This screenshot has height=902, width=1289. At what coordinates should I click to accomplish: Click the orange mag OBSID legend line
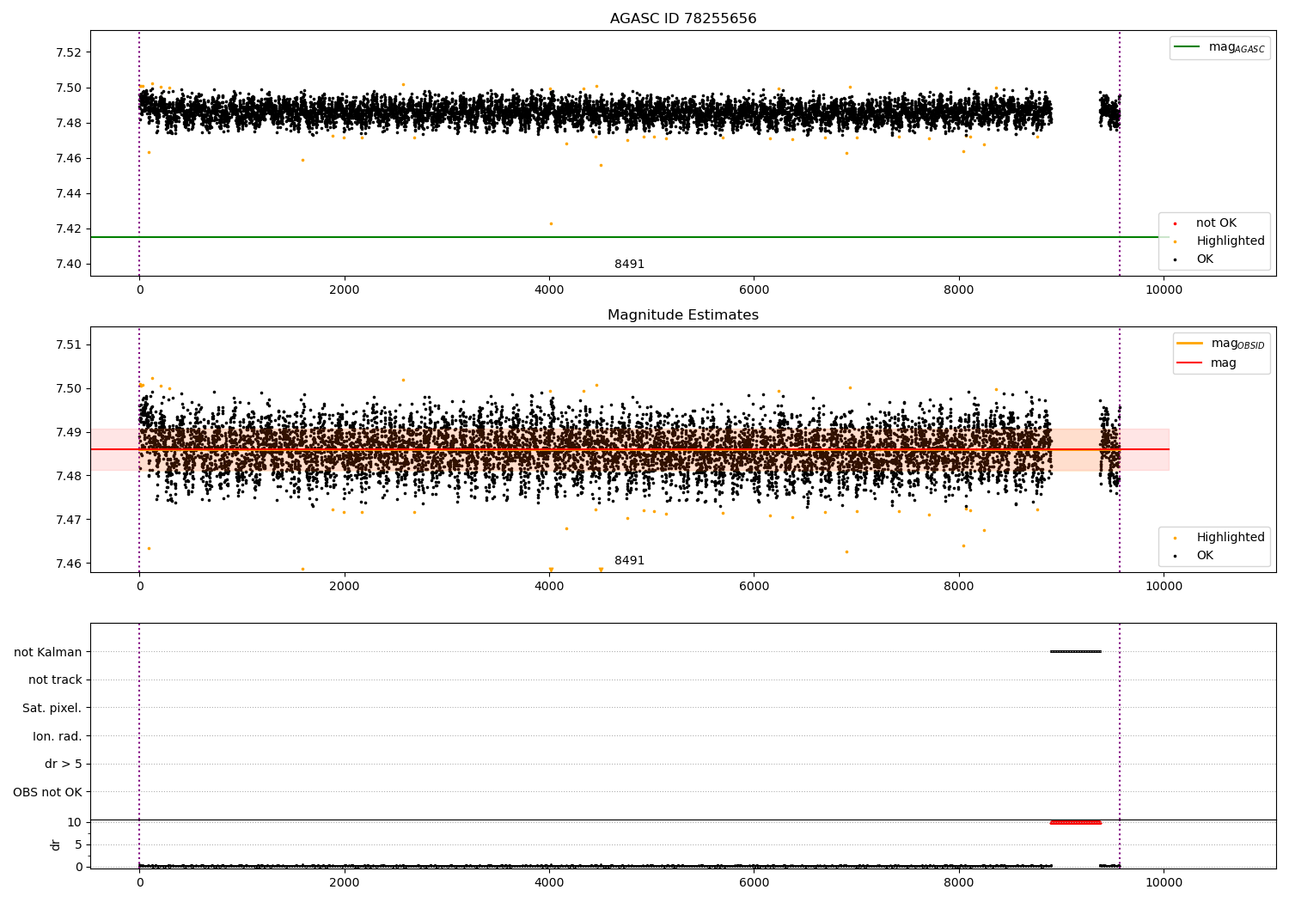(1189, 344)
